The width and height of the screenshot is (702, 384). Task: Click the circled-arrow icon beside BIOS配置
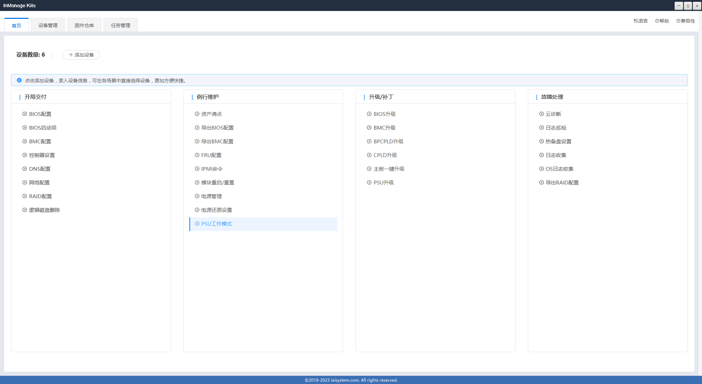(x=25, y=114)
